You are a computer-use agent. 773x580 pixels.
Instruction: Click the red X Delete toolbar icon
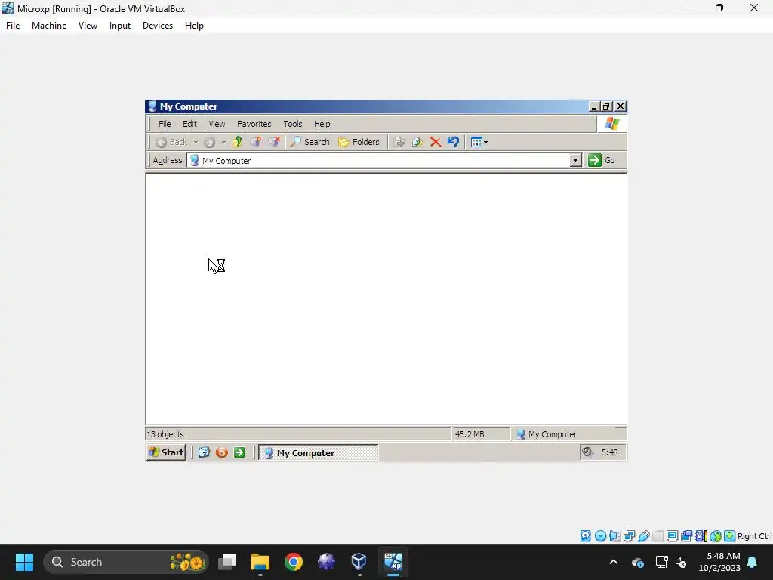click(436, 142)
